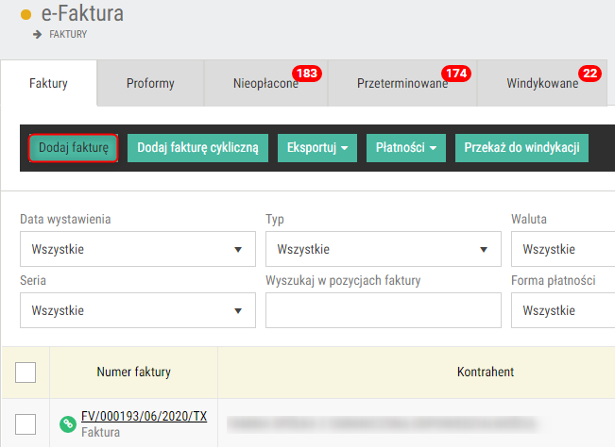Viewport: 615px width, 447px height.
Task: Open invoice link FV/000193/06/2020/TX
Action: point(144,416)
